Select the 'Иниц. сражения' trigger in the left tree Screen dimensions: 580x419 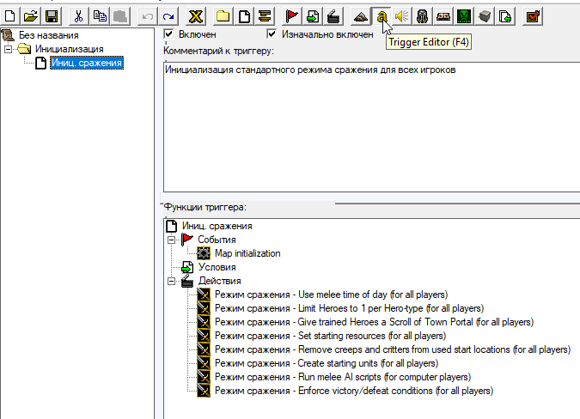point(87,63)
